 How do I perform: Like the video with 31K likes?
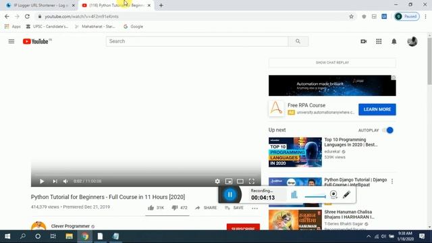click(x=156, y=208)
